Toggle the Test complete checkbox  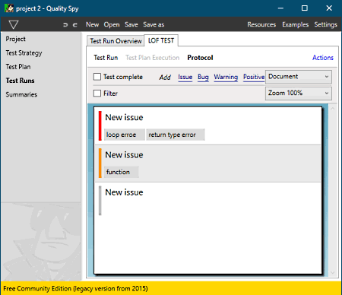(x=97, y=77)
